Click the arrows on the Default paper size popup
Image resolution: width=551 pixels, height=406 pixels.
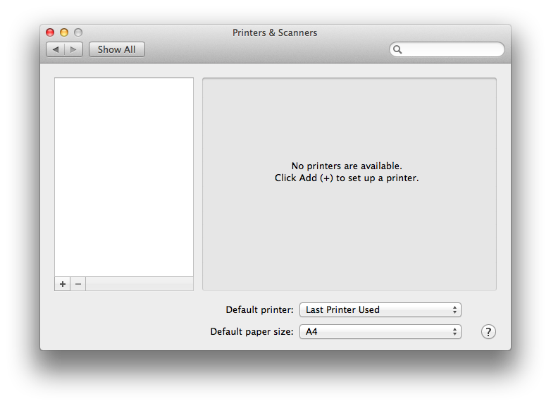(x=455, y=331)
